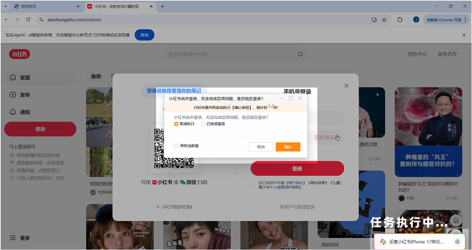
Task: Minimize the small prompt dialog
Action: point(281,98)
